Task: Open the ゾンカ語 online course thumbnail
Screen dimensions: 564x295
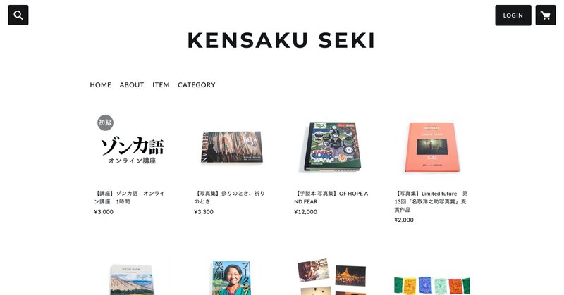Action: 131,146
